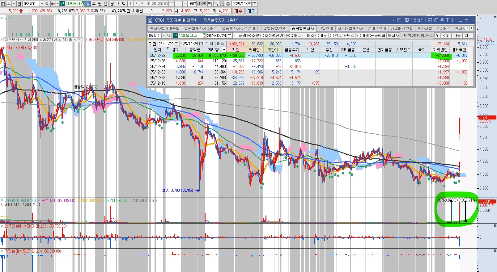Click the 조회 query button
This screenshot has height=272, width=497.
coord(446,36)
